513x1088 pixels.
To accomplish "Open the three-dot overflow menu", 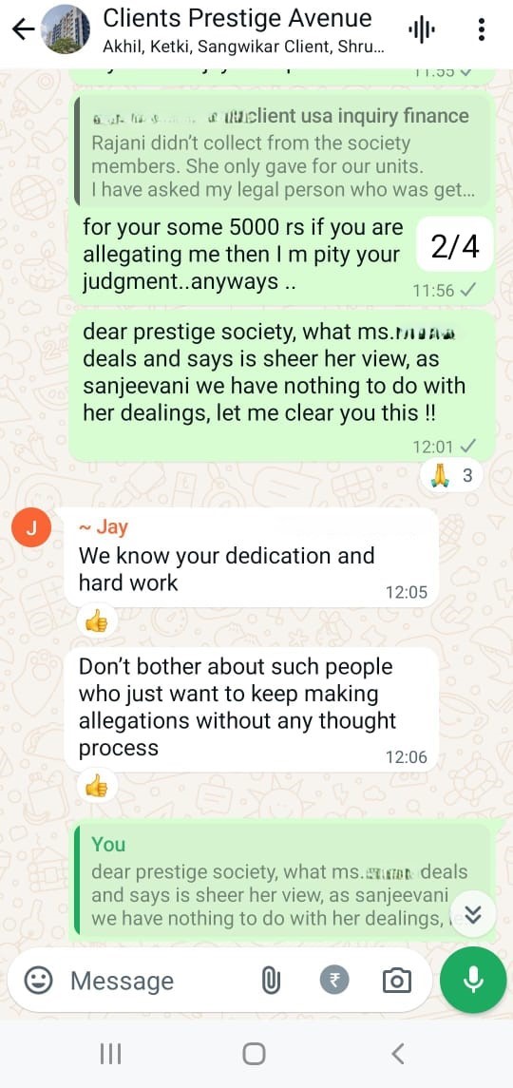I will coord(481,29).
